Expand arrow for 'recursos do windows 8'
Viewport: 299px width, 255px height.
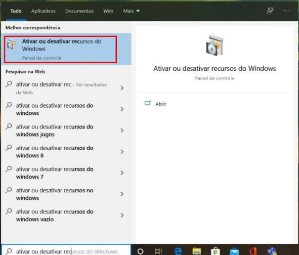tap(122, 152)
